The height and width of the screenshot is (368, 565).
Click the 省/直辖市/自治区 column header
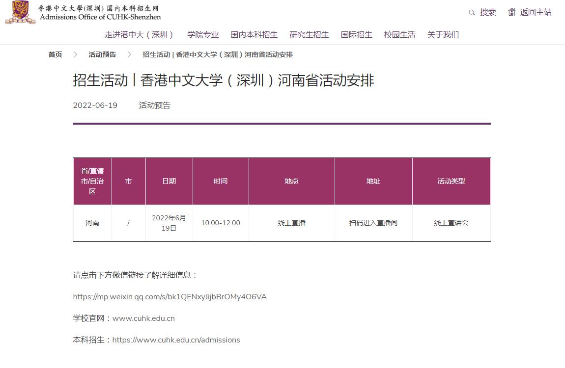coord(92,181)
